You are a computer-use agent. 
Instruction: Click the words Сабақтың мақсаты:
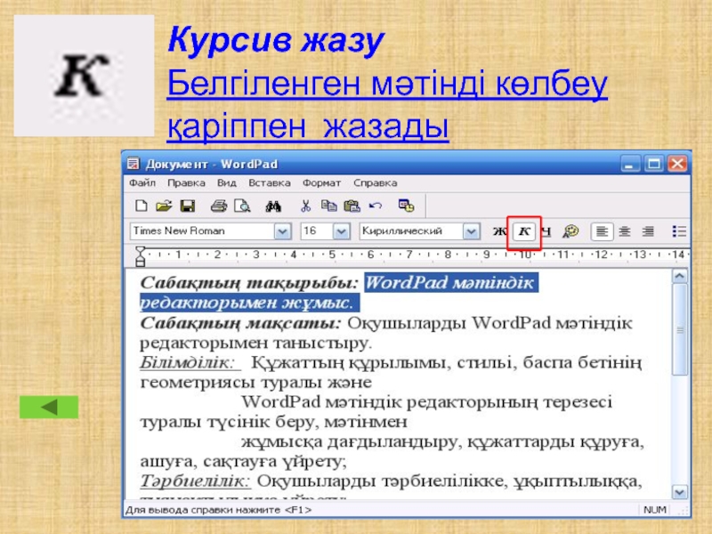pyautogui.click(x=240, y=323)
